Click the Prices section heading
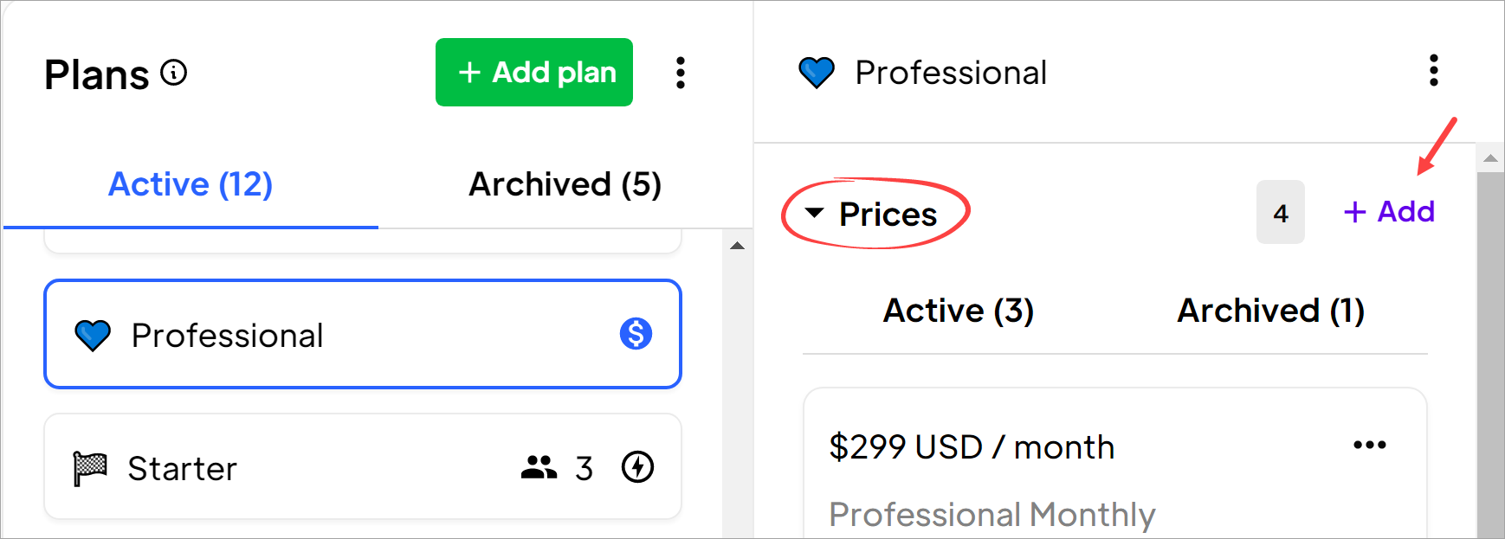1505x539 pixels. coord(888,214)
